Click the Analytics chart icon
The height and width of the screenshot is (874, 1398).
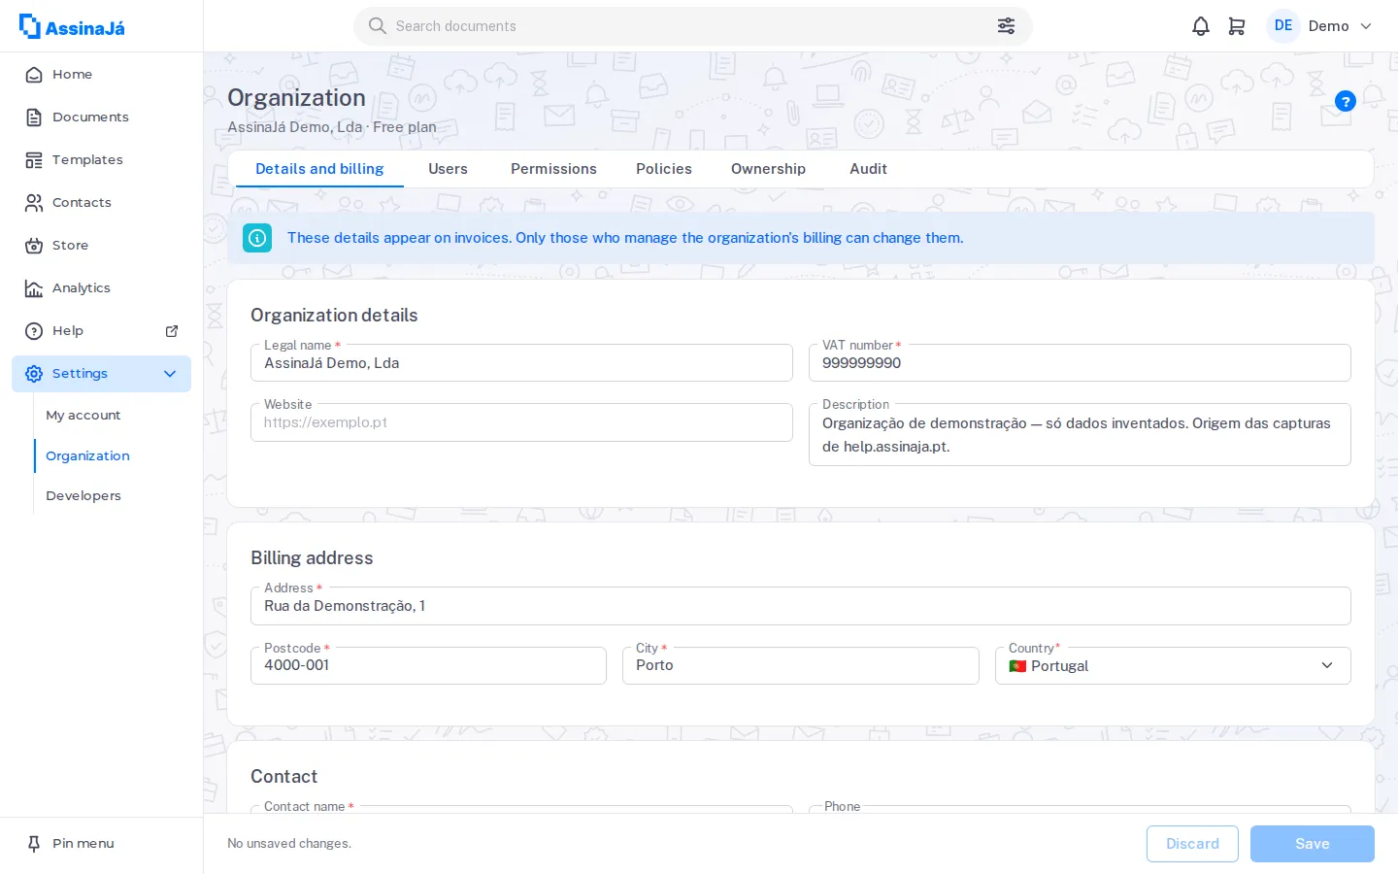34,288
